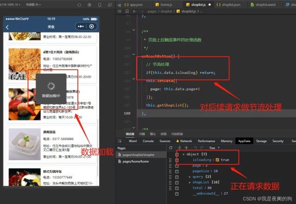Click the this.getShopList() code line

[x=167, y=105]
